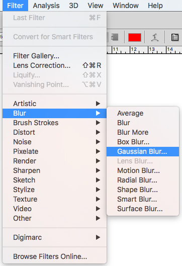
Task: Expand the Digimarc submenu
Action: click(x=54, y=237)
